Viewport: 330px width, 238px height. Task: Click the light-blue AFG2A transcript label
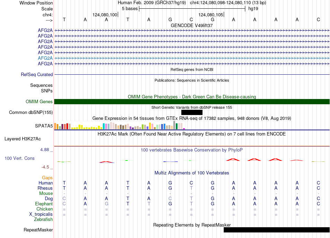click(x=45, y=58)
